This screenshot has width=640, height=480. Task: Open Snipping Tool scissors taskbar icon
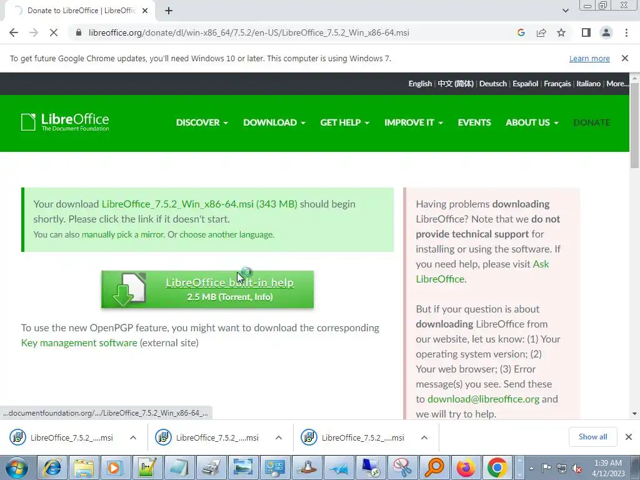click(x=402, y=467)
